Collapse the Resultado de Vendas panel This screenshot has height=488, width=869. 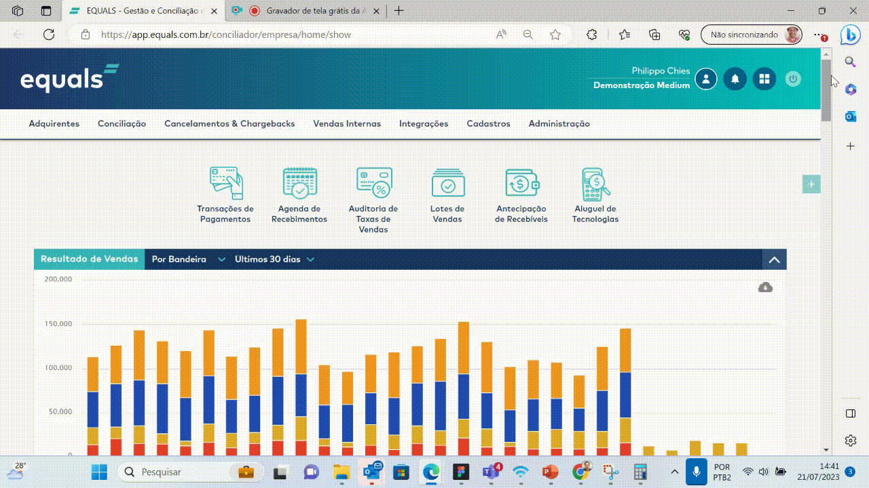(x=774, y=260)
